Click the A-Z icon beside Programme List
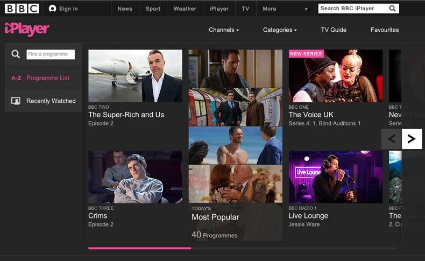This screenshot has height=261, width=425. tap(16, 78)
